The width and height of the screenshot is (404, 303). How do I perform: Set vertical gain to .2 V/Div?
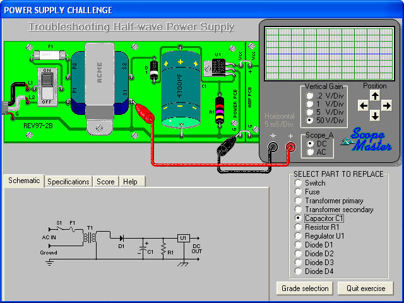326,96
